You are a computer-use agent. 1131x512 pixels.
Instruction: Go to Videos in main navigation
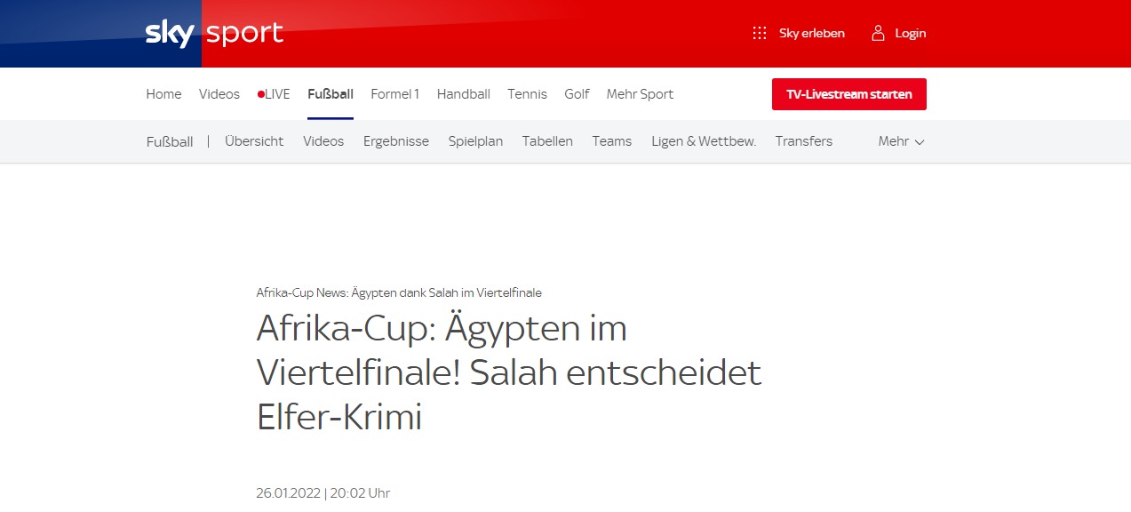coord(219,94)
